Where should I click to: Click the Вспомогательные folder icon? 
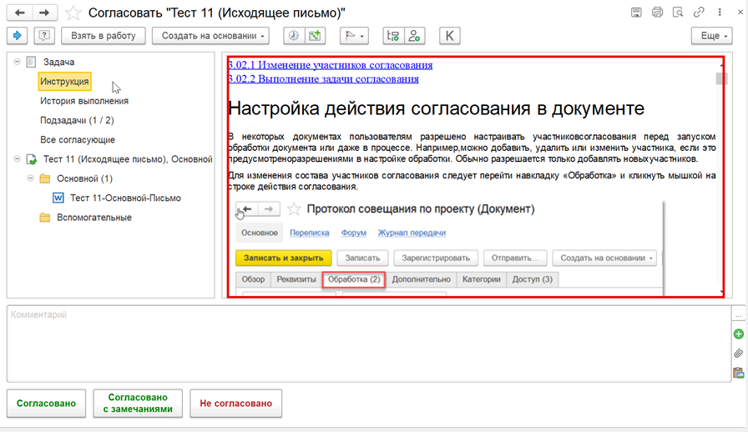tap(45, 218)
